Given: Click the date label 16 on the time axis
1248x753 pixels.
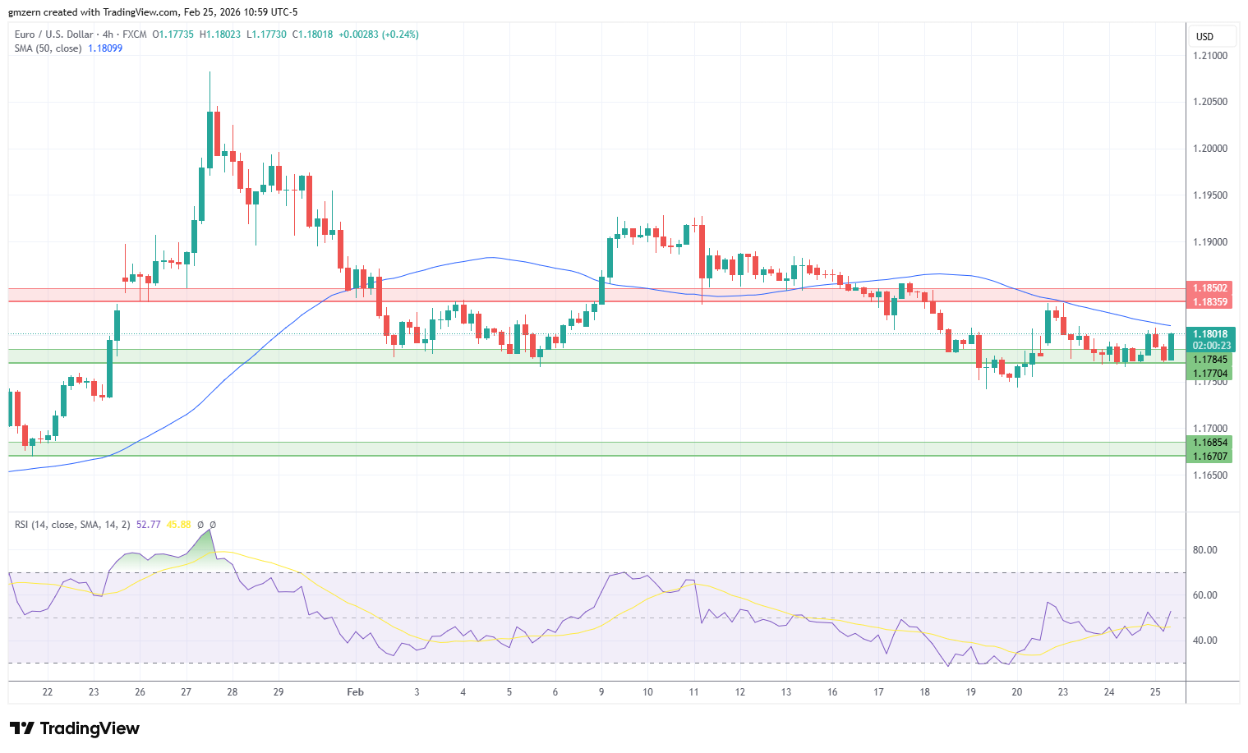Looking at the screenshot, I should [x=832, y=692].
